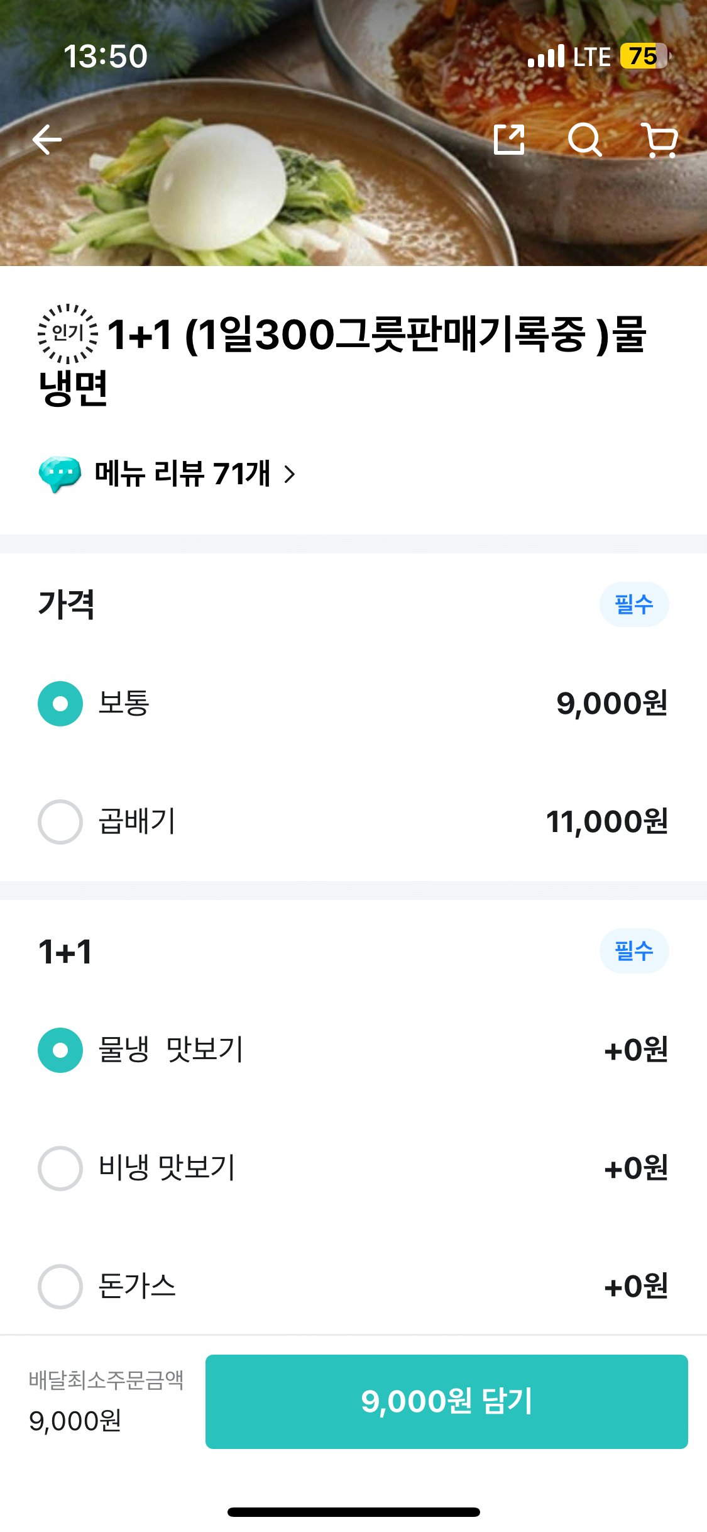Open the shopping cart icon

(x=659, y=140)
